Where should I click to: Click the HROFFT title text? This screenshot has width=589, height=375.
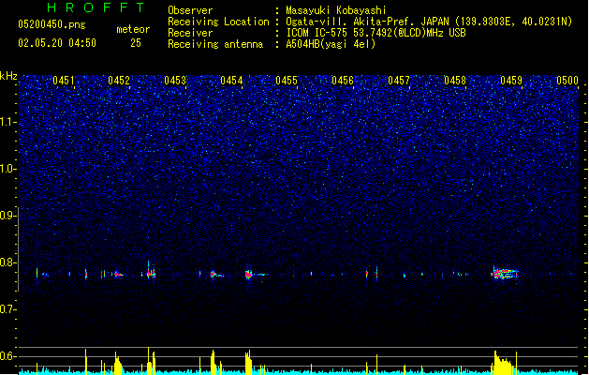click(96, 7)
